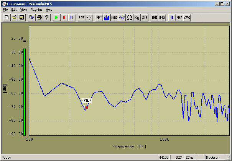The height and width of the screenshot is (161, 232).
Task: Open a file with the folder icon
Action: pyautogui.click(x=14, y=18)
